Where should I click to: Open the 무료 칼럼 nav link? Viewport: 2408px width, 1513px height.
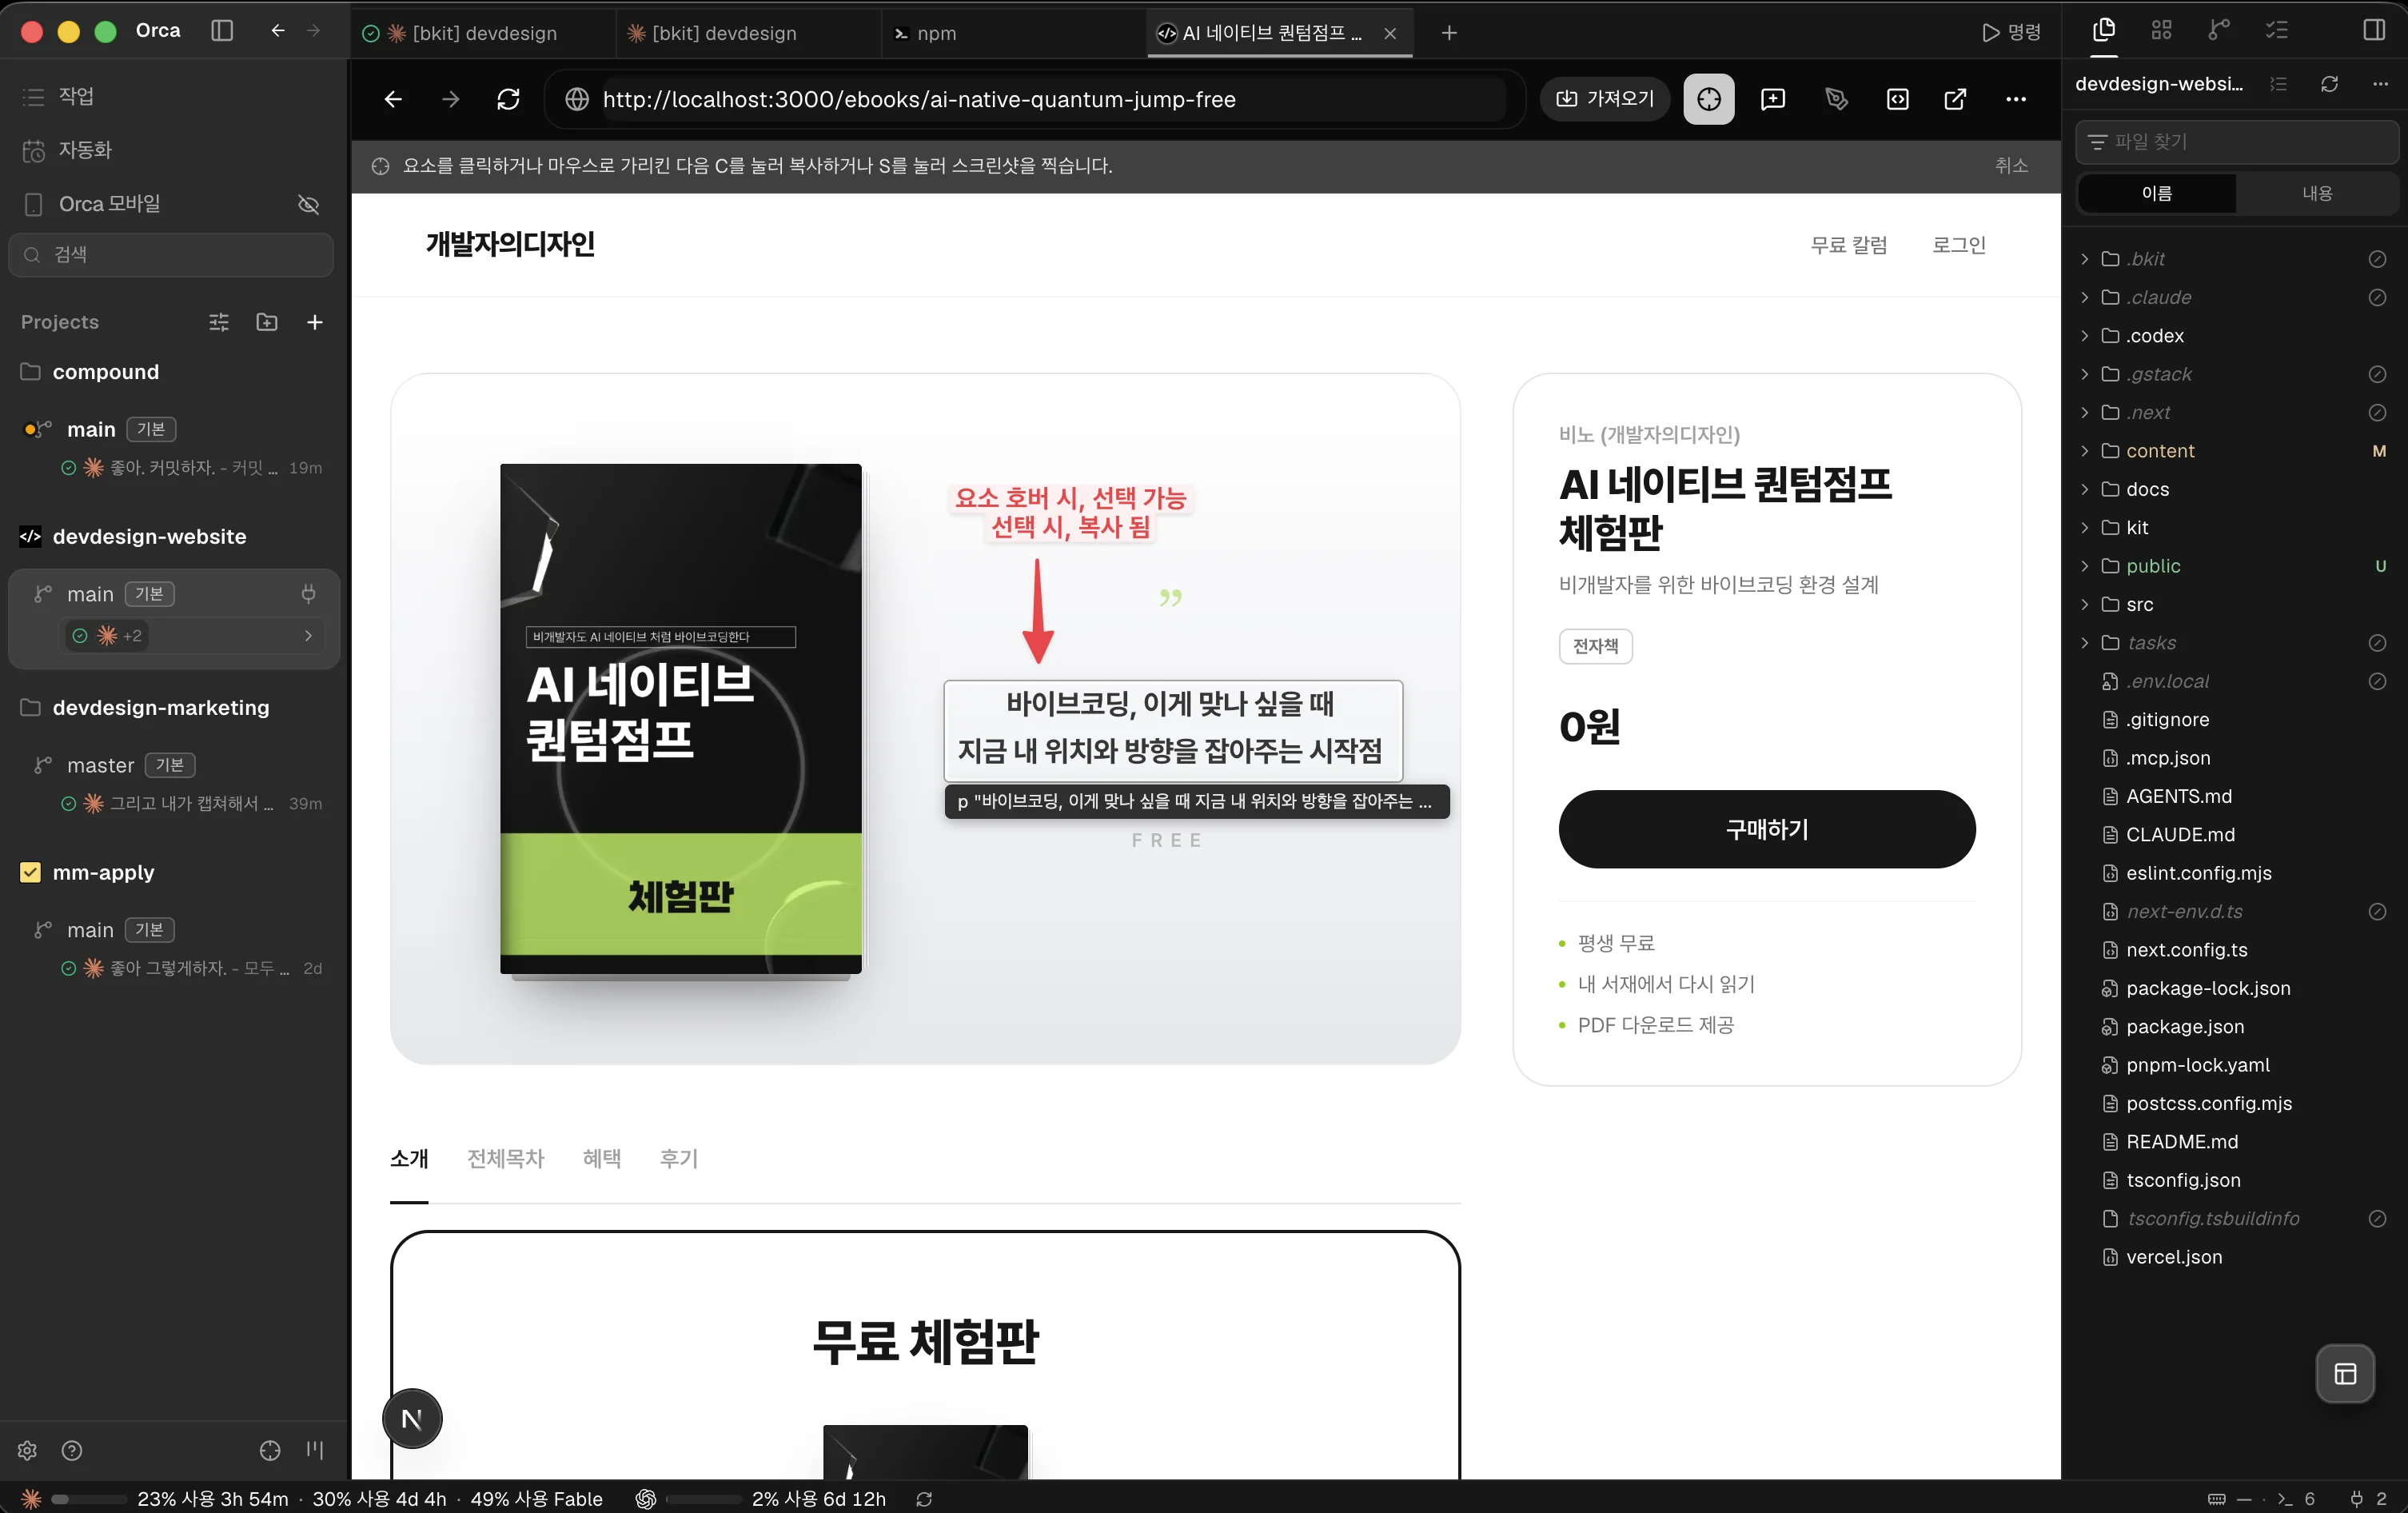tap(1849, 245)
